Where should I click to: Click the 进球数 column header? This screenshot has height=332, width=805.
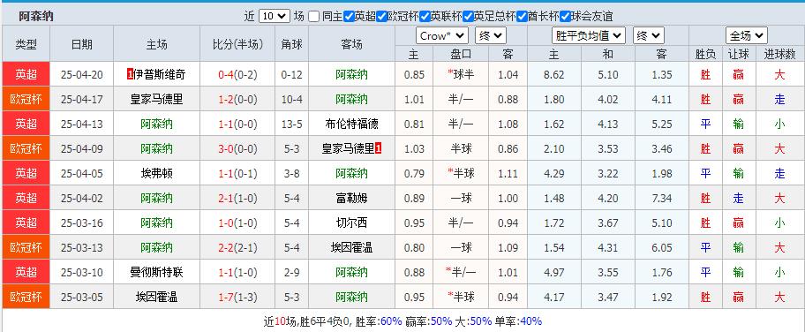[x=779, y=54]
